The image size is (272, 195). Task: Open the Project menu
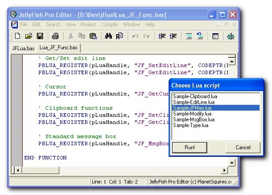[x=88, y=24]
